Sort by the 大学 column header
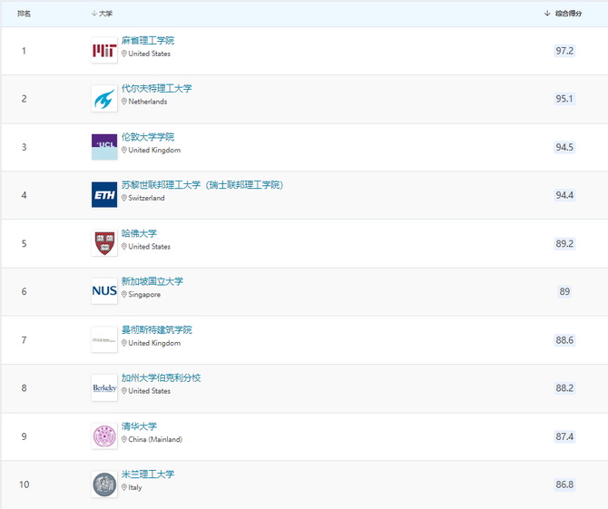The image size is (608, 509). click(102, 14)
